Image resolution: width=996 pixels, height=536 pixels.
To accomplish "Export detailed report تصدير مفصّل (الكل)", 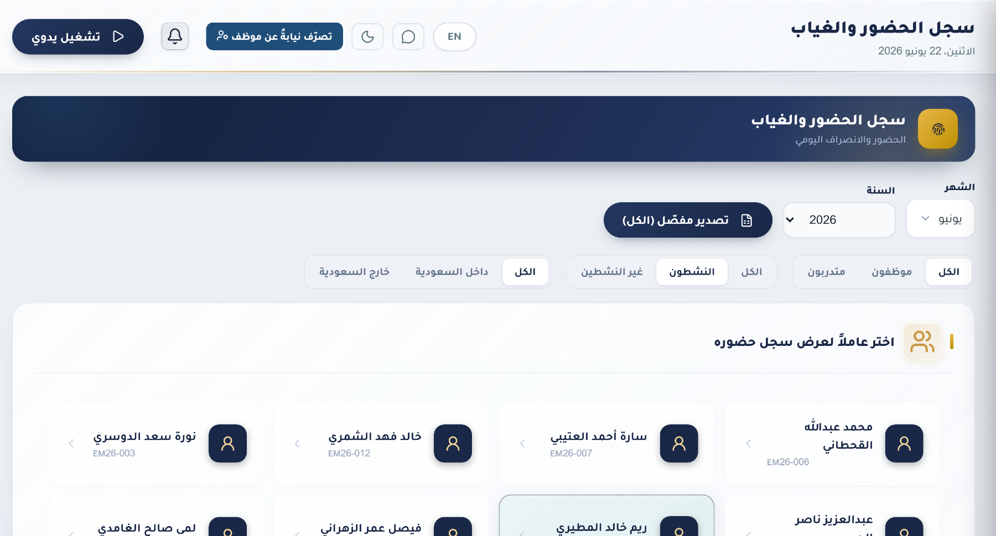I will point(688,220).
